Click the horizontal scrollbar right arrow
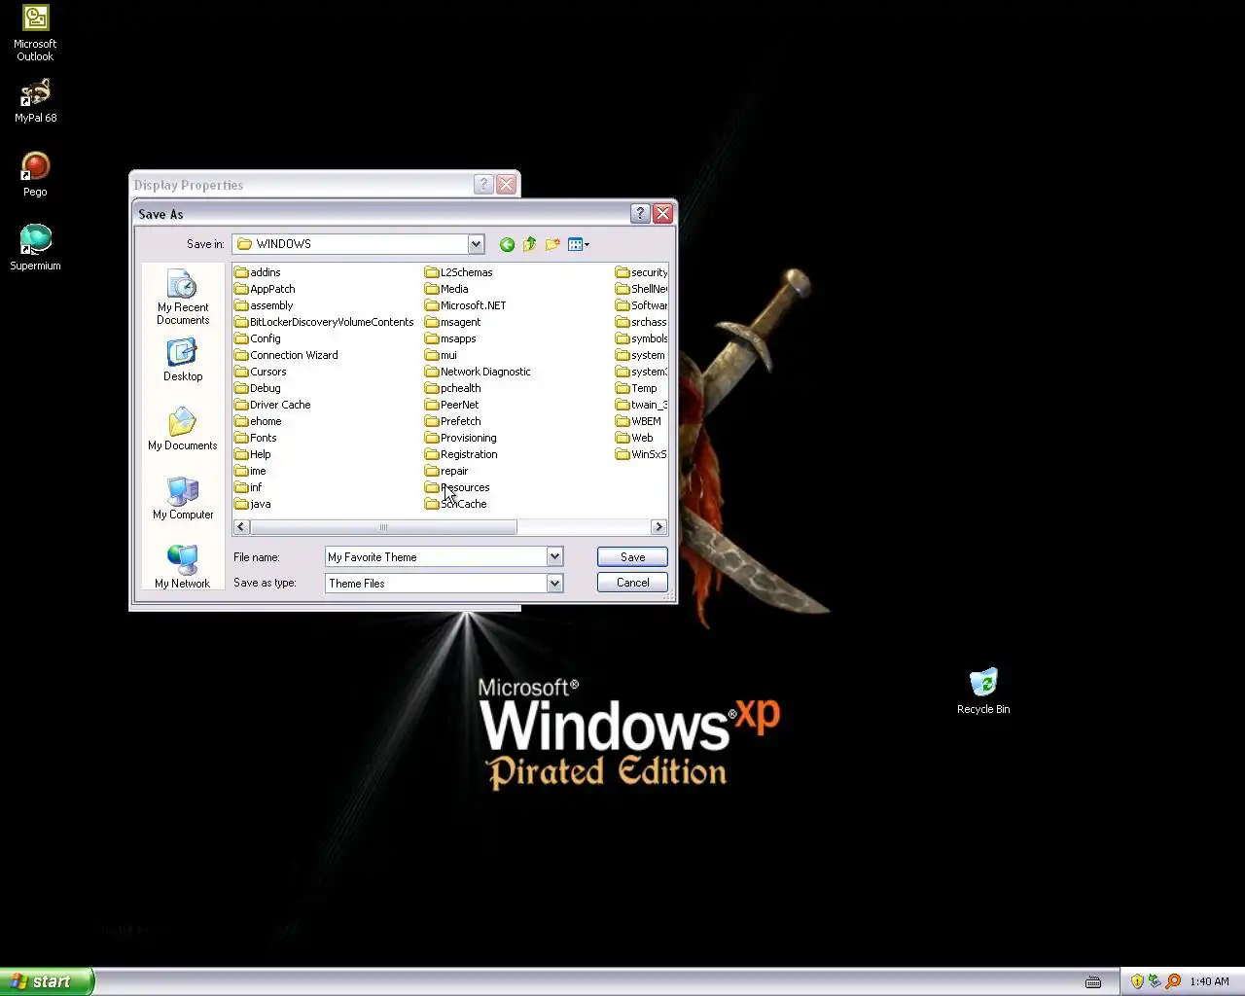 tap(658, 527)
